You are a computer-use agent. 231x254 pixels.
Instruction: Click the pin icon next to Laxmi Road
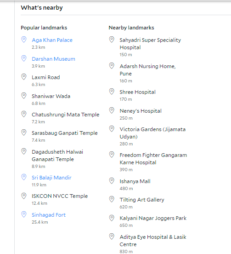[24, 77]
